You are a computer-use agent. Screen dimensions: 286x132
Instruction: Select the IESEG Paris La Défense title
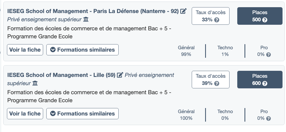tap(93, 11)
